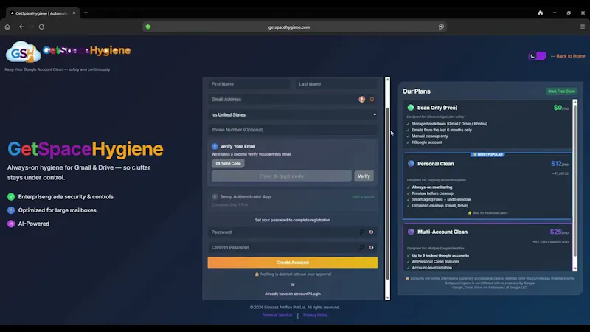
Task: Click green dot of Scan Only plan
Action: coord(411,108)
